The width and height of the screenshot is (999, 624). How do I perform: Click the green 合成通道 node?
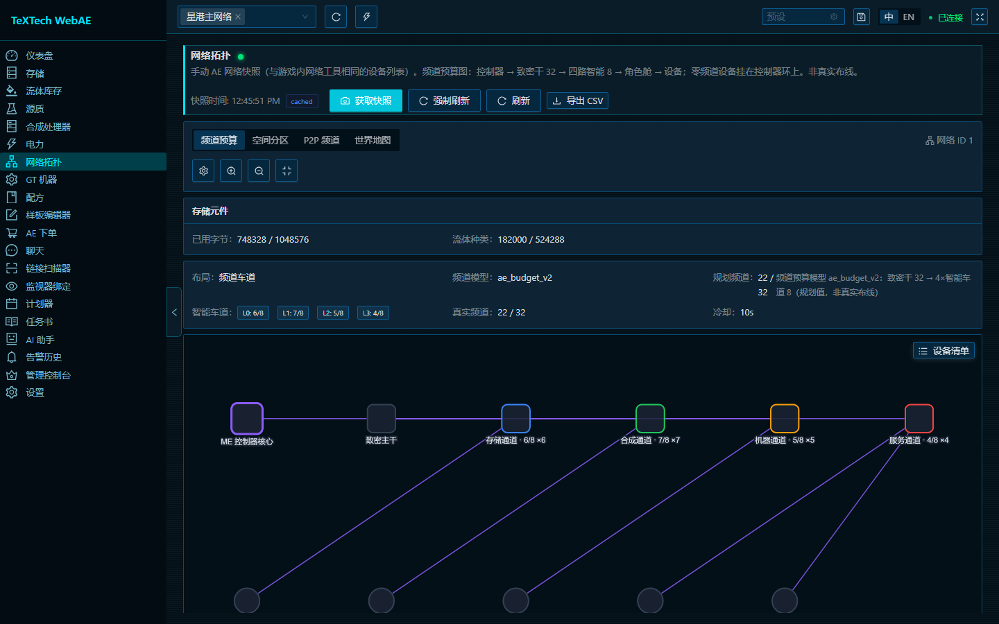[x=650, y=419]
